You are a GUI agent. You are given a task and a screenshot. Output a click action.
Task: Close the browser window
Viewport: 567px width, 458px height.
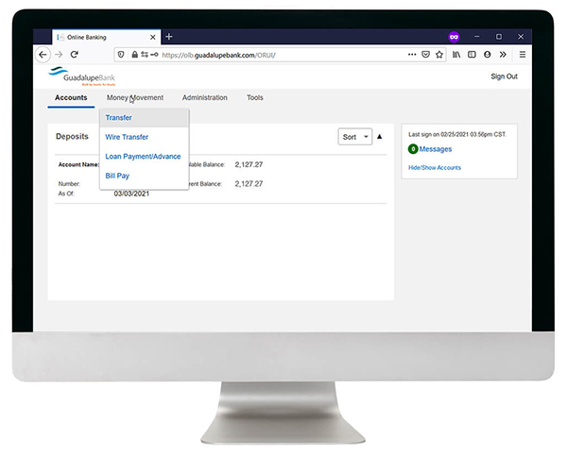coord(521,37)
